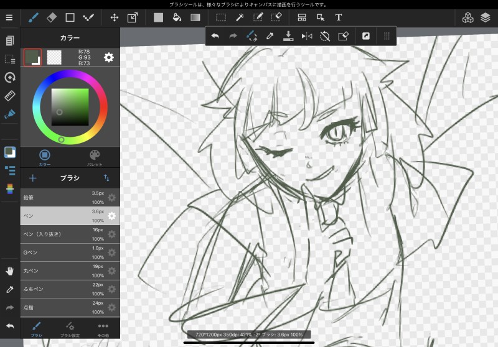Select the Gradient tool
Image resolution: width=498 pixels, height=347 pixels.
tap(195, 17)
